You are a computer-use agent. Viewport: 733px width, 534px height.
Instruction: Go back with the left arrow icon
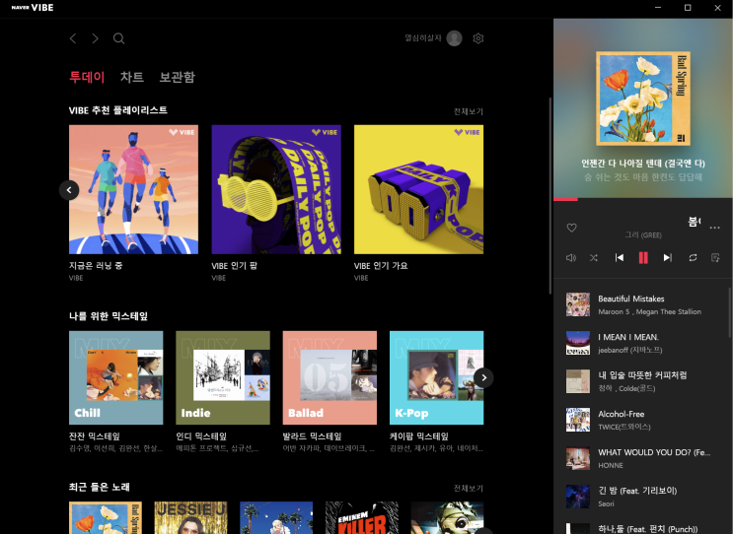(73, 38)
